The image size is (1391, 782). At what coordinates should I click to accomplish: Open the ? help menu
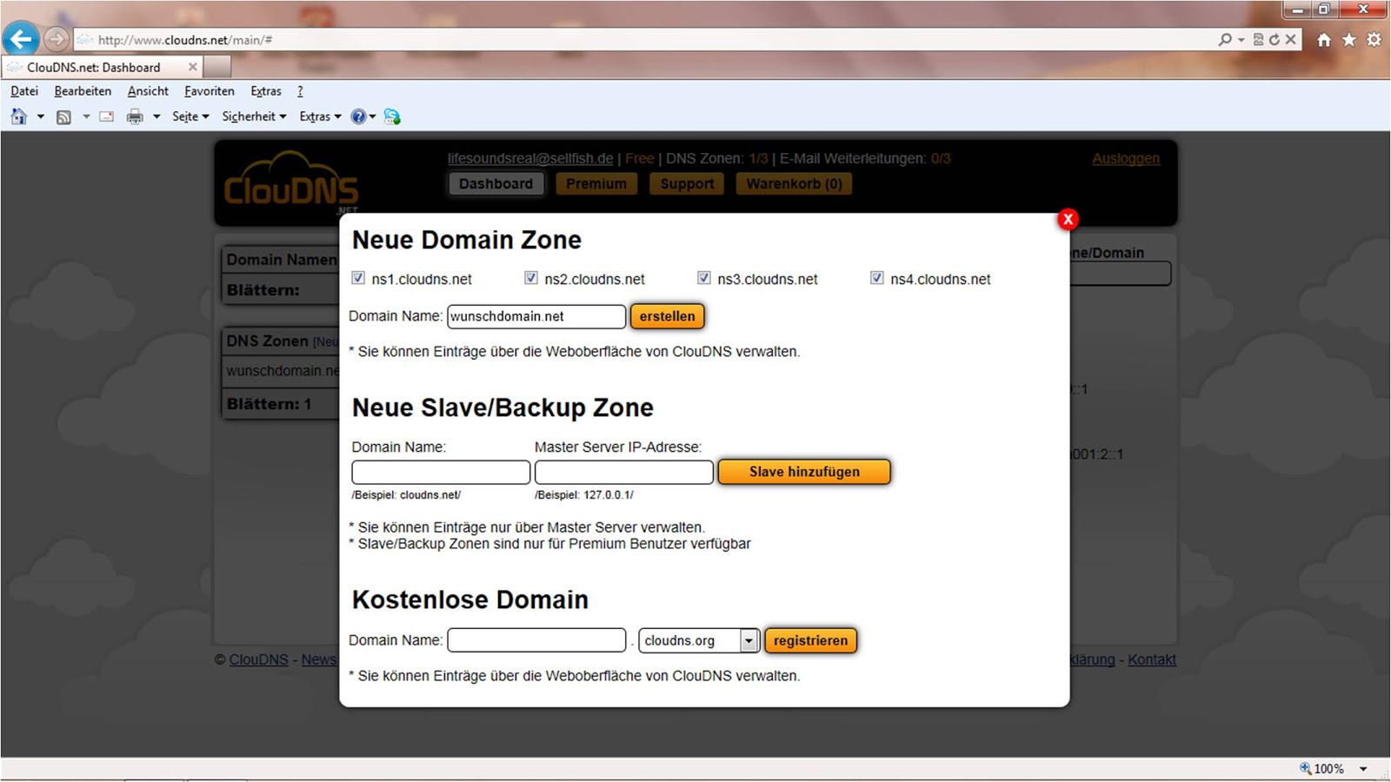(300, 91)
